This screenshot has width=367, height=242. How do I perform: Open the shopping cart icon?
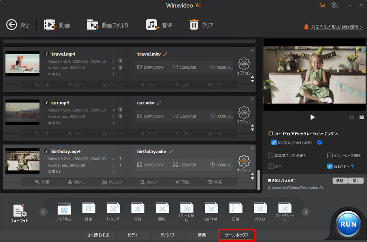click(322, 5)
